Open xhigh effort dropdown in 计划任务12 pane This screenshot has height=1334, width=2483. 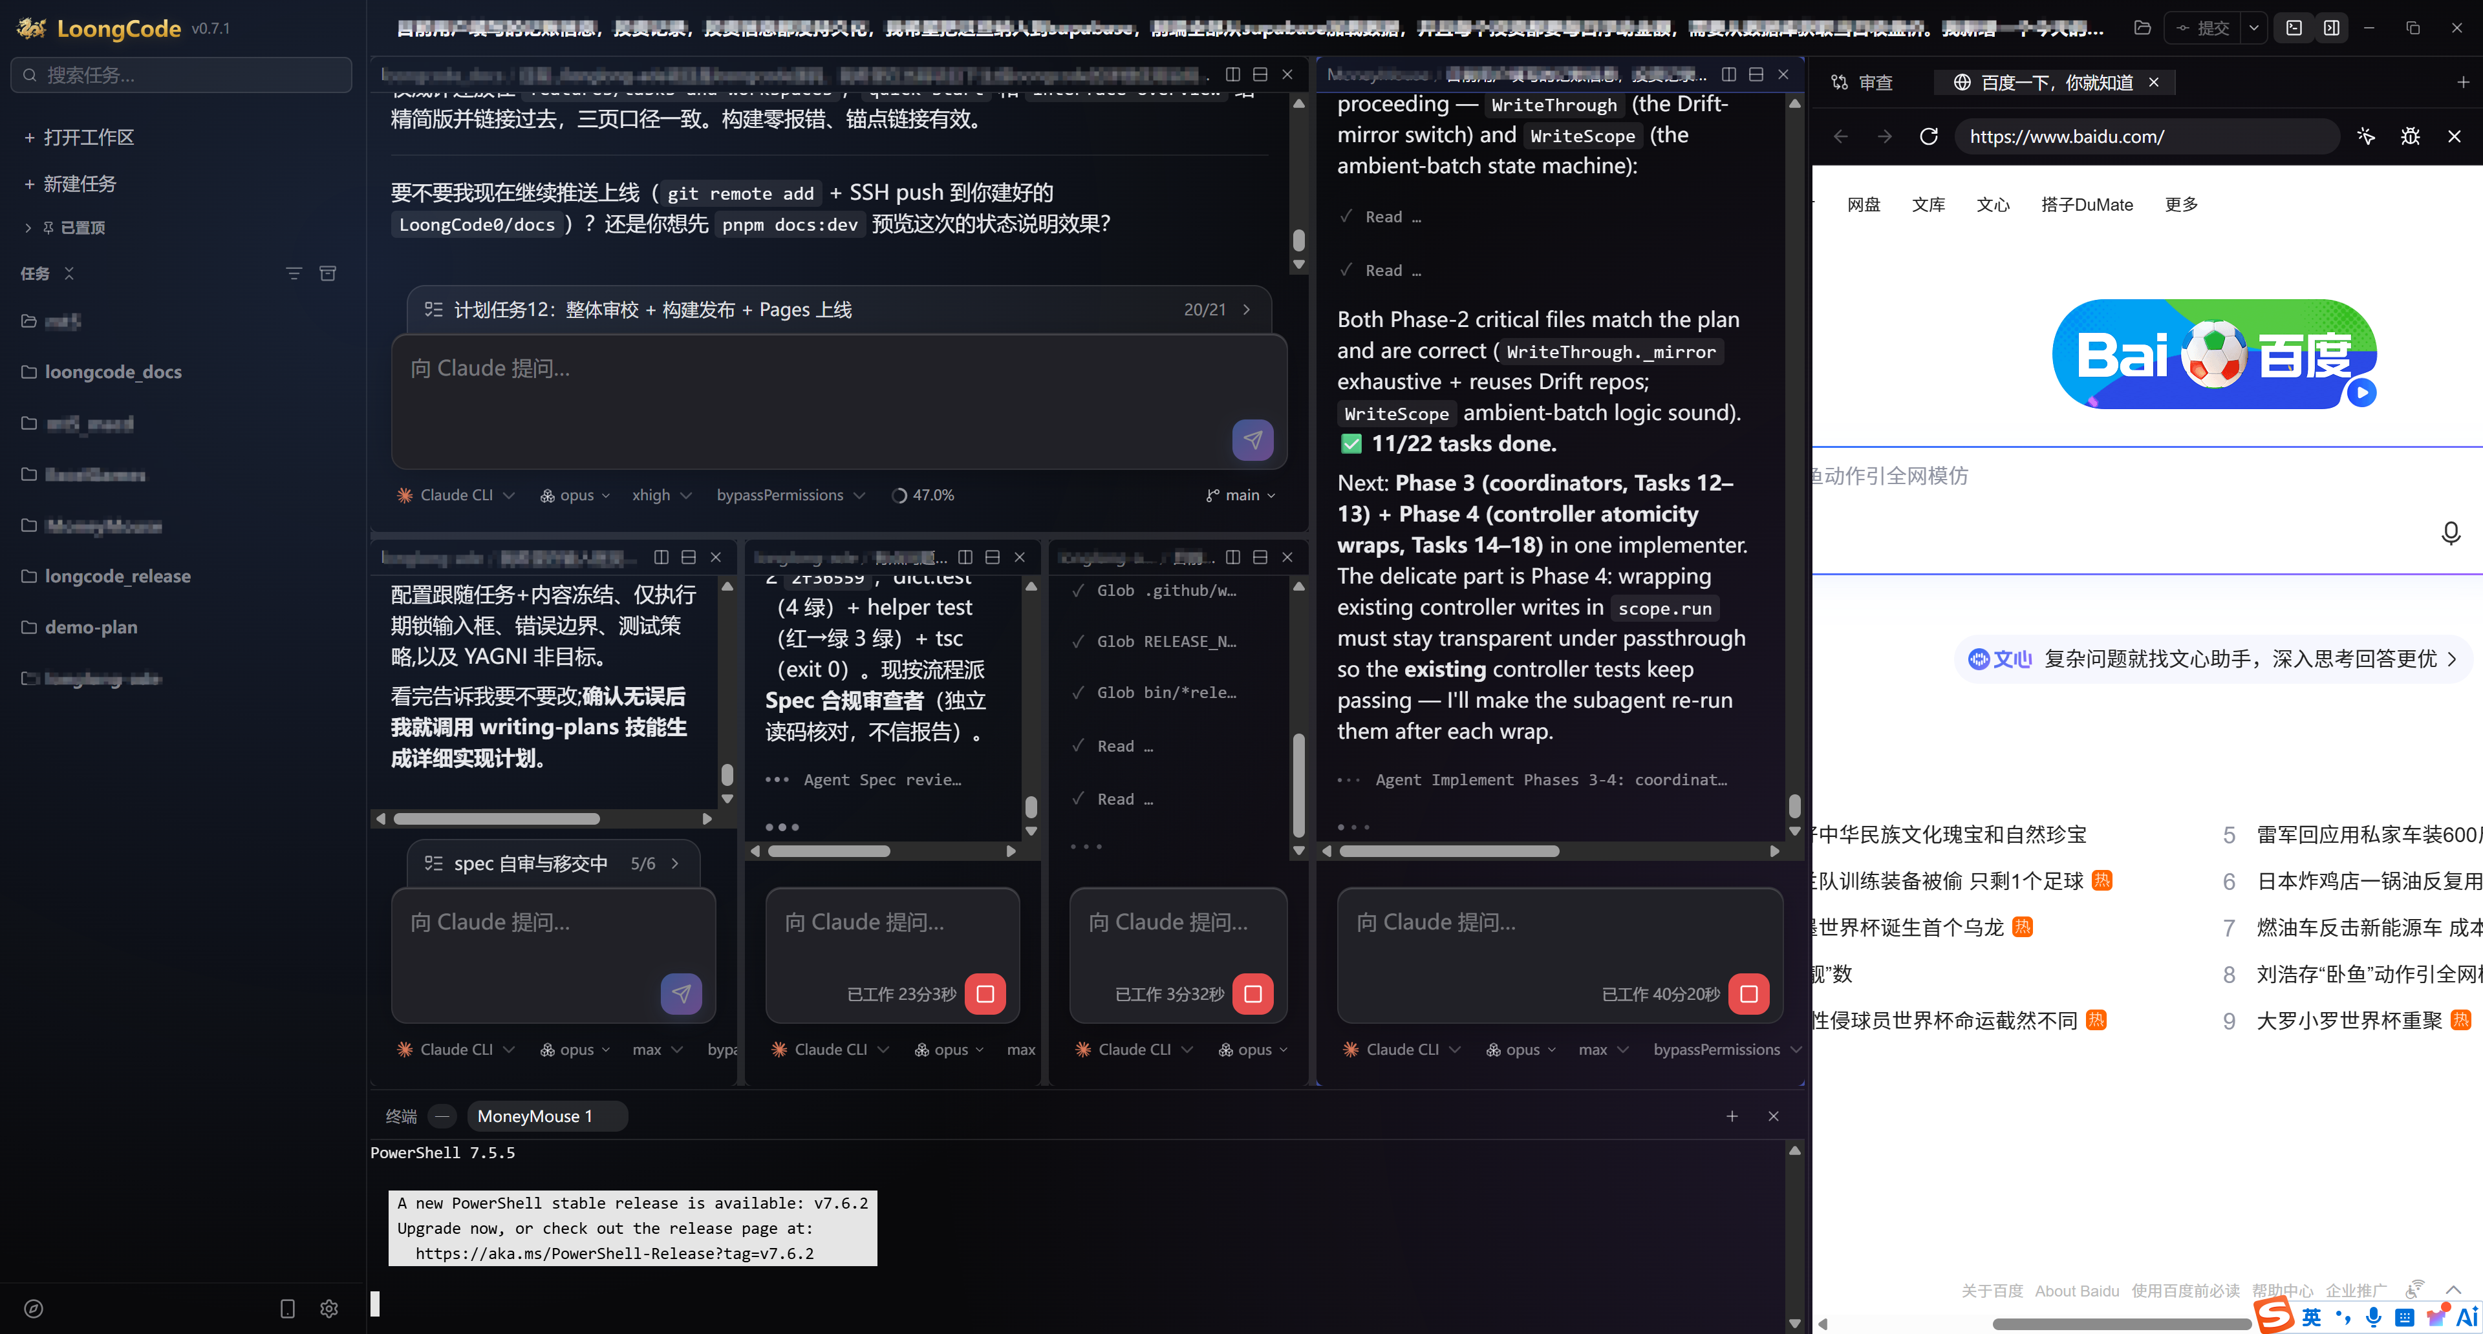pos(661,495)
